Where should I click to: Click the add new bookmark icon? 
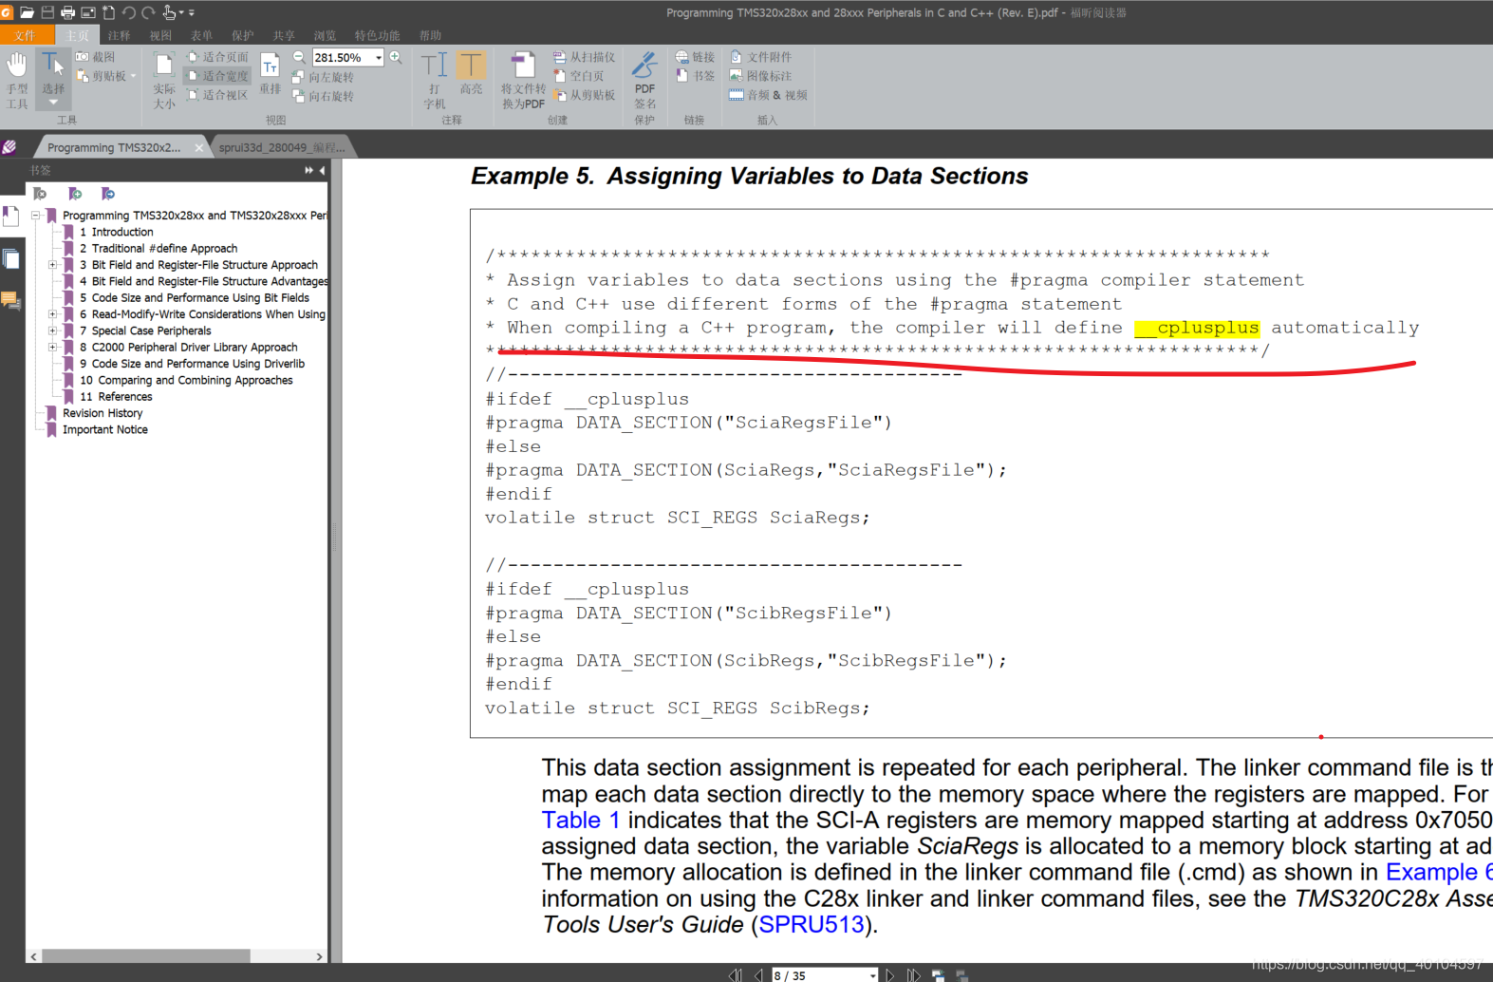click(75, 194)
